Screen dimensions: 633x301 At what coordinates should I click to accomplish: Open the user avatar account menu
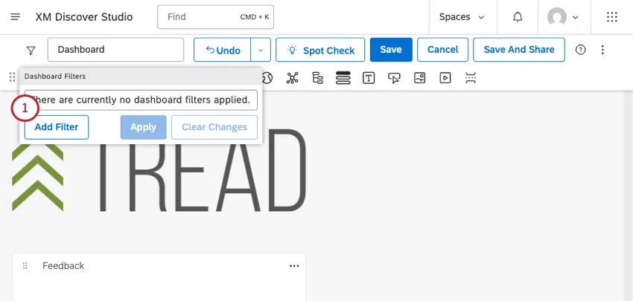click(563, 17)
